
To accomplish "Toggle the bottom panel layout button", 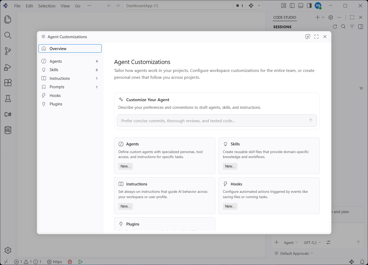I will (301, 6).
